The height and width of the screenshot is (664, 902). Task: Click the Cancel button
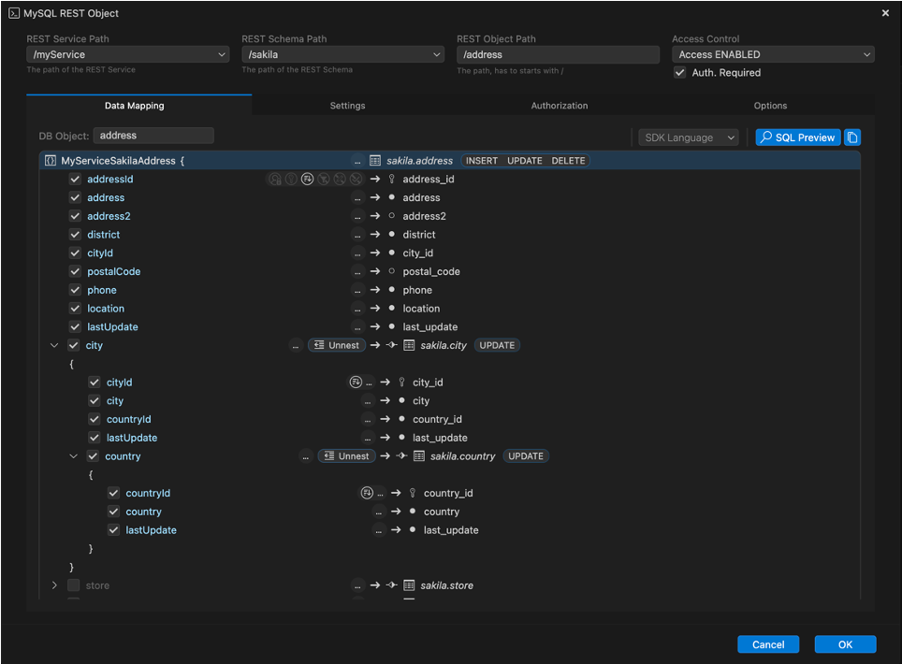[x=767, y=644]
